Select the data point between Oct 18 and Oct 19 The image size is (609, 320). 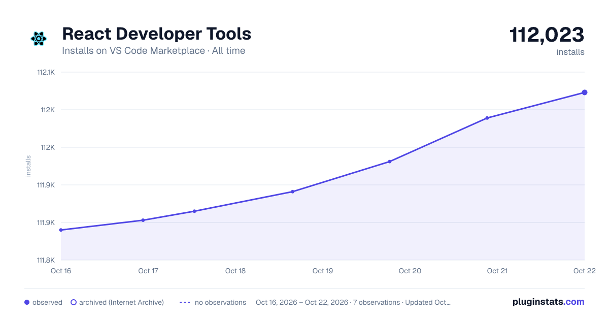(x=292, y=191)
